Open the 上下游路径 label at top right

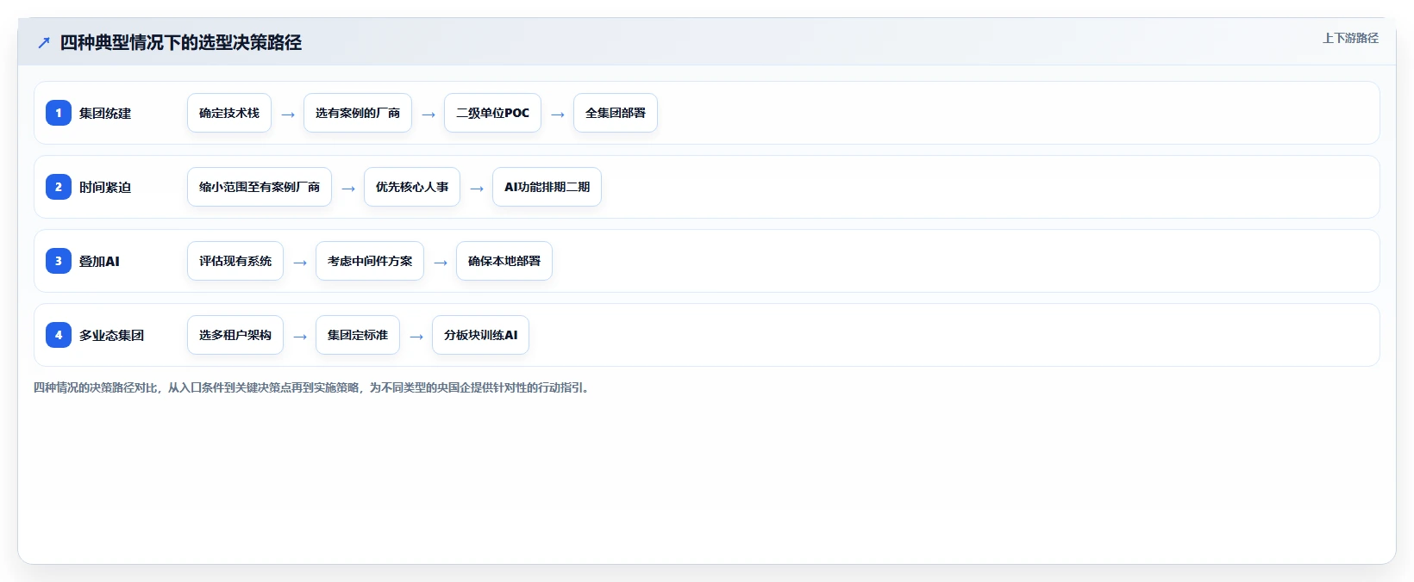[x=1350, y=38]
